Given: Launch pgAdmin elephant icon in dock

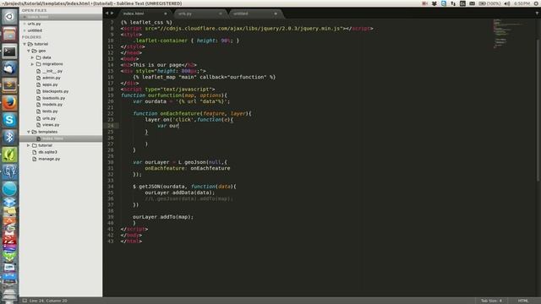Looking at the screenshot, I should tap(9, 171).
